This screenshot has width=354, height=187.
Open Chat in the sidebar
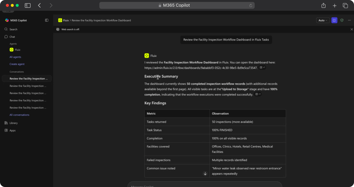[x=10, y=37]
